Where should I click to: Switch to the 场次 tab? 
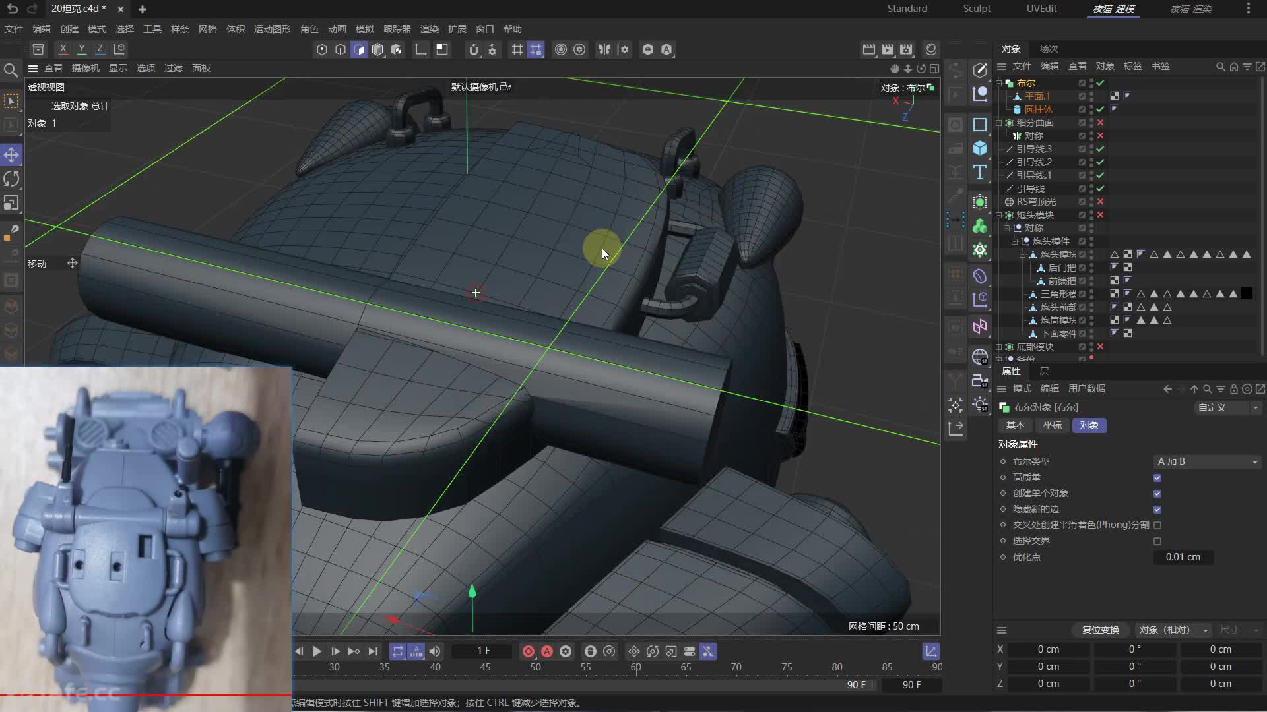(1049, 49)
